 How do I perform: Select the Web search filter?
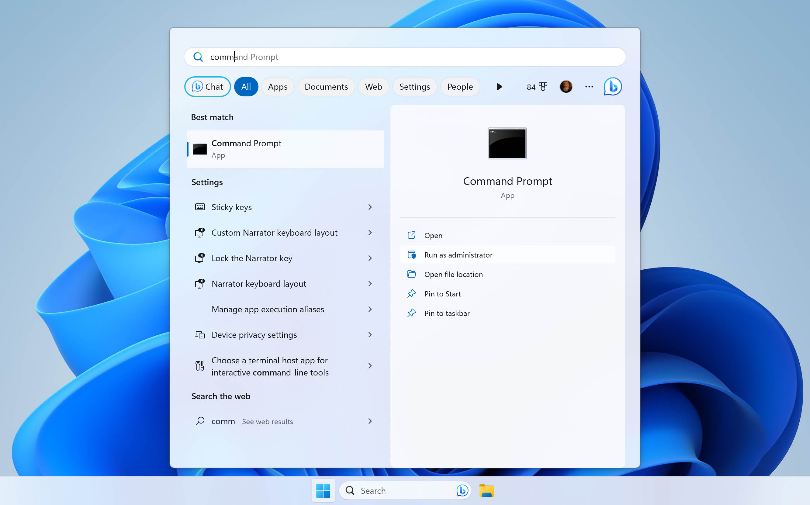click(x=372, y=87)
